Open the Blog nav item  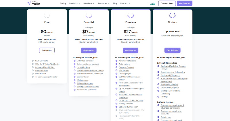click(x=115, y=3)
